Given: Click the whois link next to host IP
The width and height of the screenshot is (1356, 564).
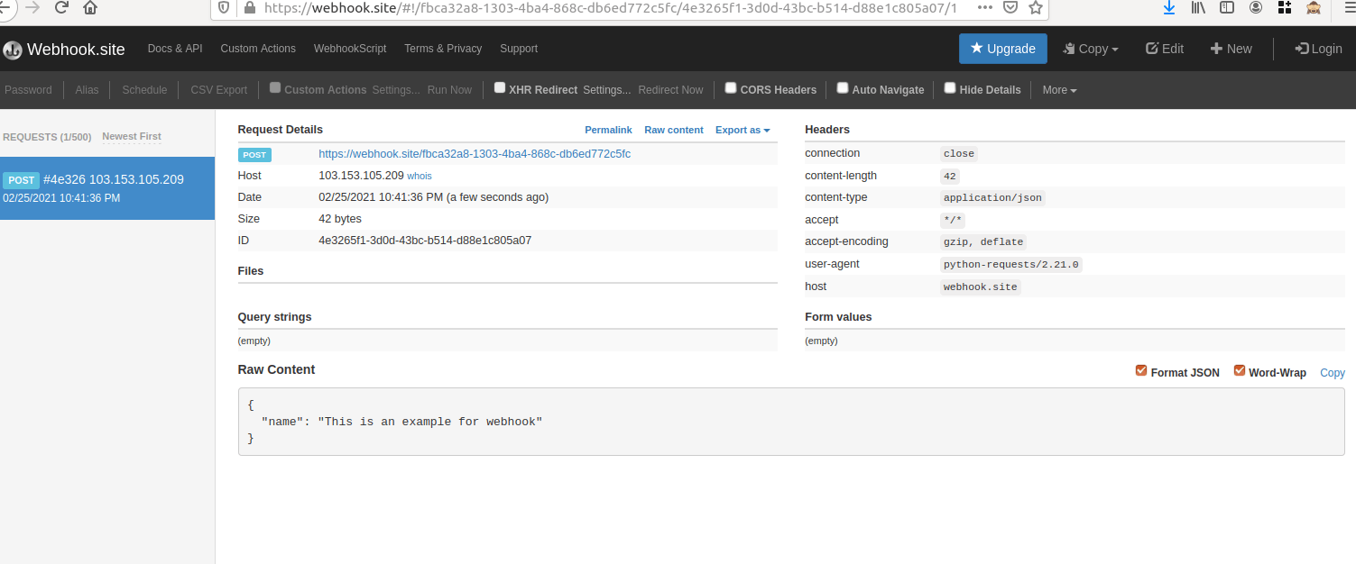Looking at the screenshot, I should click(x=420, y=176).
